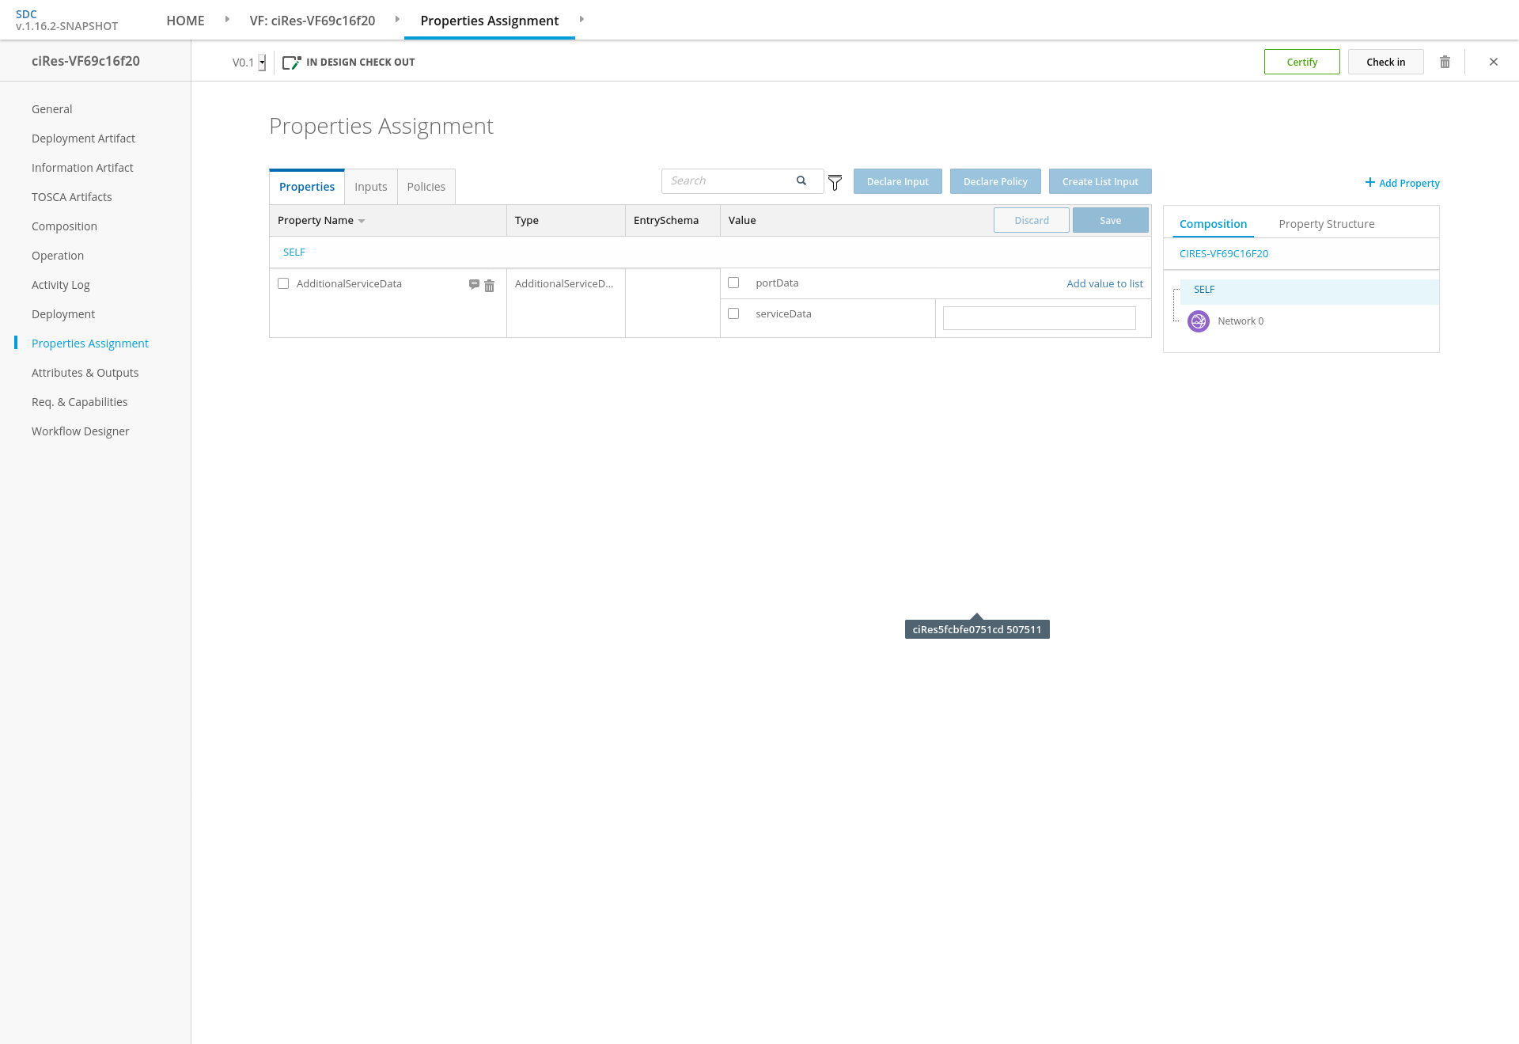Click the search magnifier icon

[801, 181]
